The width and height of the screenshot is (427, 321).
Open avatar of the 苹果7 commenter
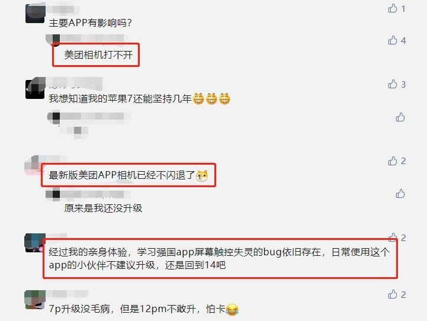click(35, 89)
